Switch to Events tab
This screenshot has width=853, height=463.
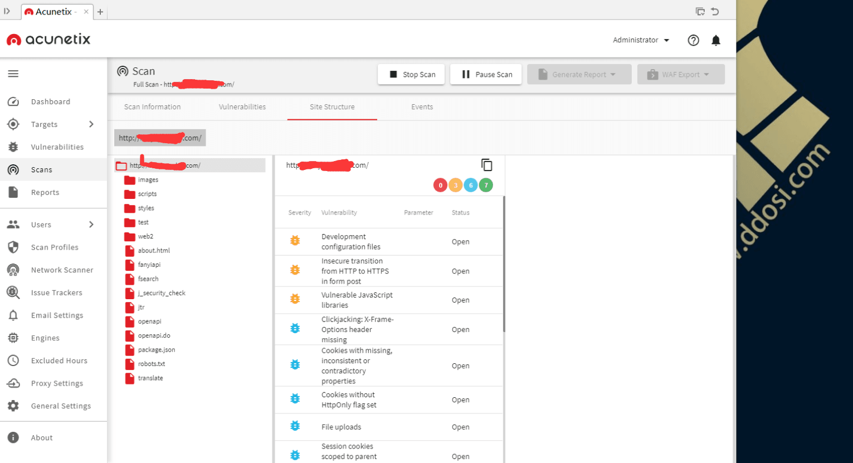(x=422, y=107)
